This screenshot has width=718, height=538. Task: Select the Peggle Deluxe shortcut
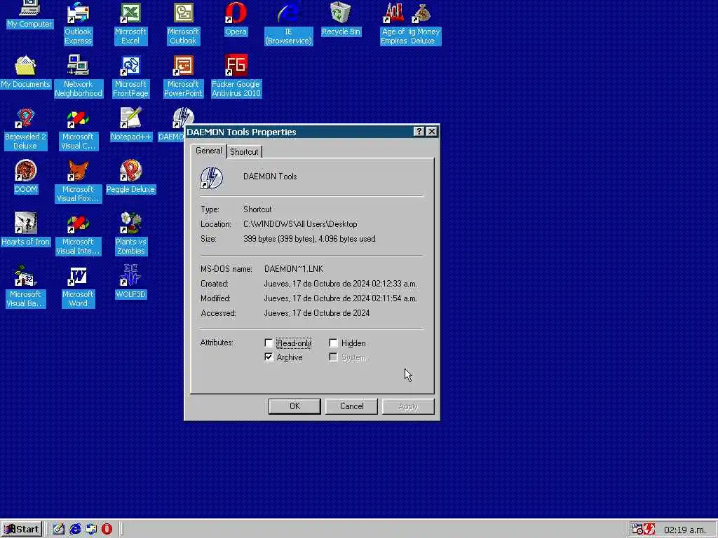point(130,177)
